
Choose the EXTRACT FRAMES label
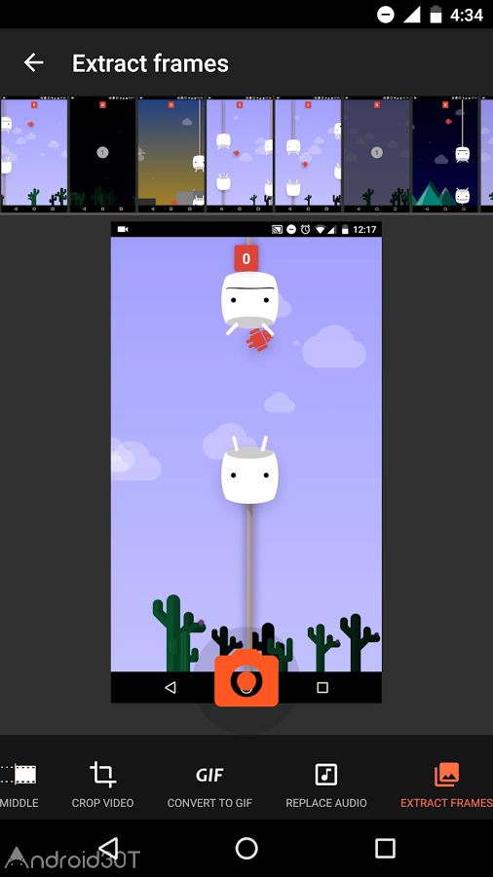pos(446,803)
